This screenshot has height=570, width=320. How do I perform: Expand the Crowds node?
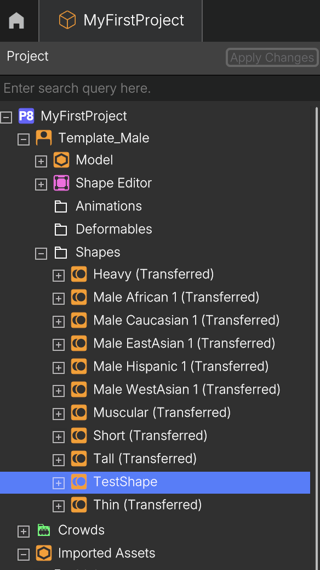pyautogui.click(x=24, y=532)
